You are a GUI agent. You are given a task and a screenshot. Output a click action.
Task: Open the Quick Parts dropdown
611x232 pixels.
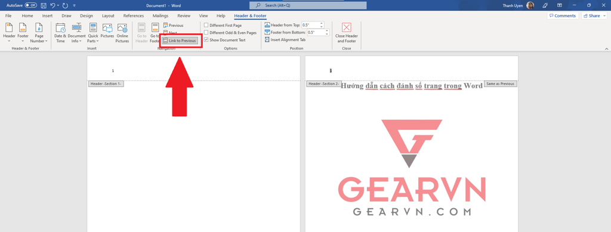click(93, 33)
